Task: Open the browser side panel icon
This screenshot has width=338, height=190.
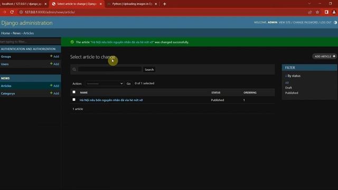Action: (326, 12)
